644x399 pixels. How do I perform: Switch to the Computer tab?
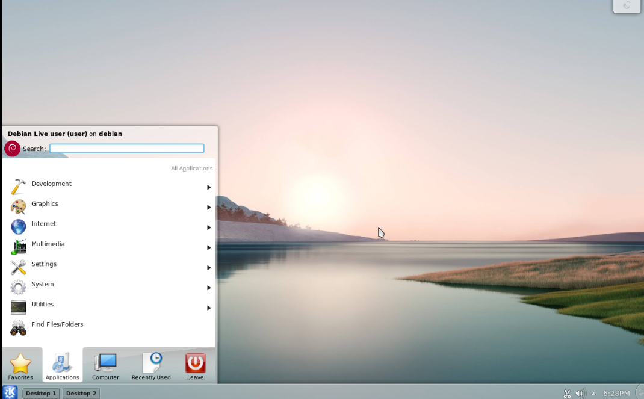[x=105, y=366]
